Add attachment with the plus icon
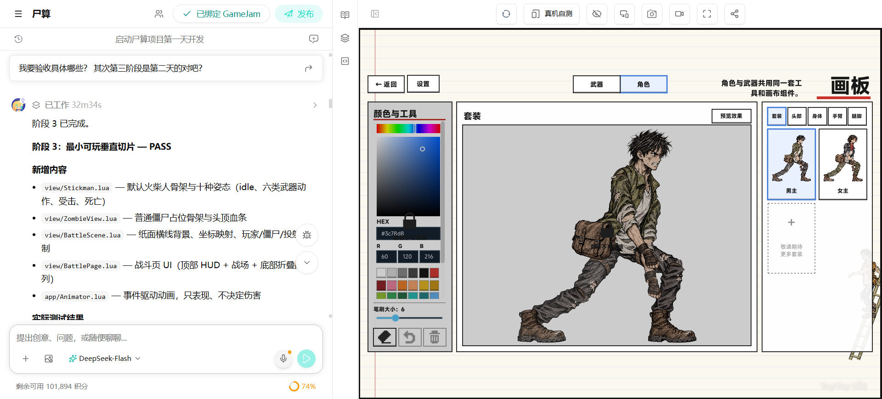This screenshot has width=882, height=399. pyautogui.click(x=26, y=359)
